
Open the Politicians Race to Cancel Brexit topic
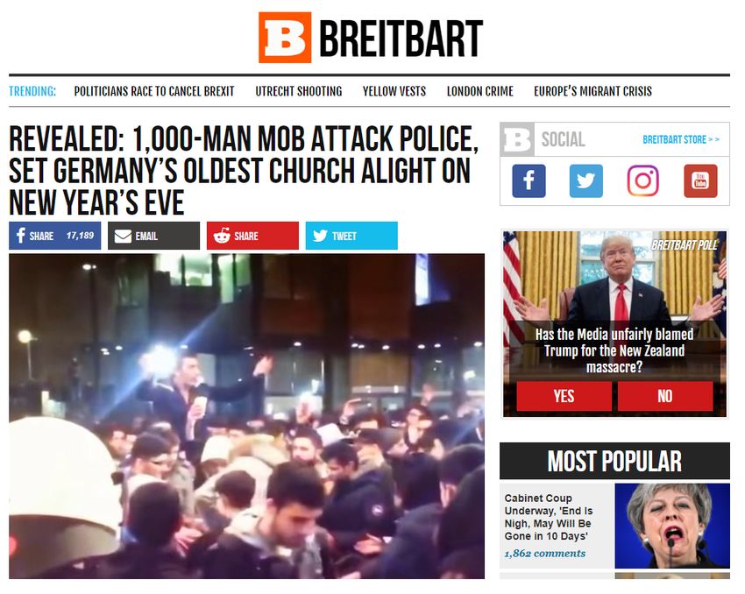coord(154,91)
